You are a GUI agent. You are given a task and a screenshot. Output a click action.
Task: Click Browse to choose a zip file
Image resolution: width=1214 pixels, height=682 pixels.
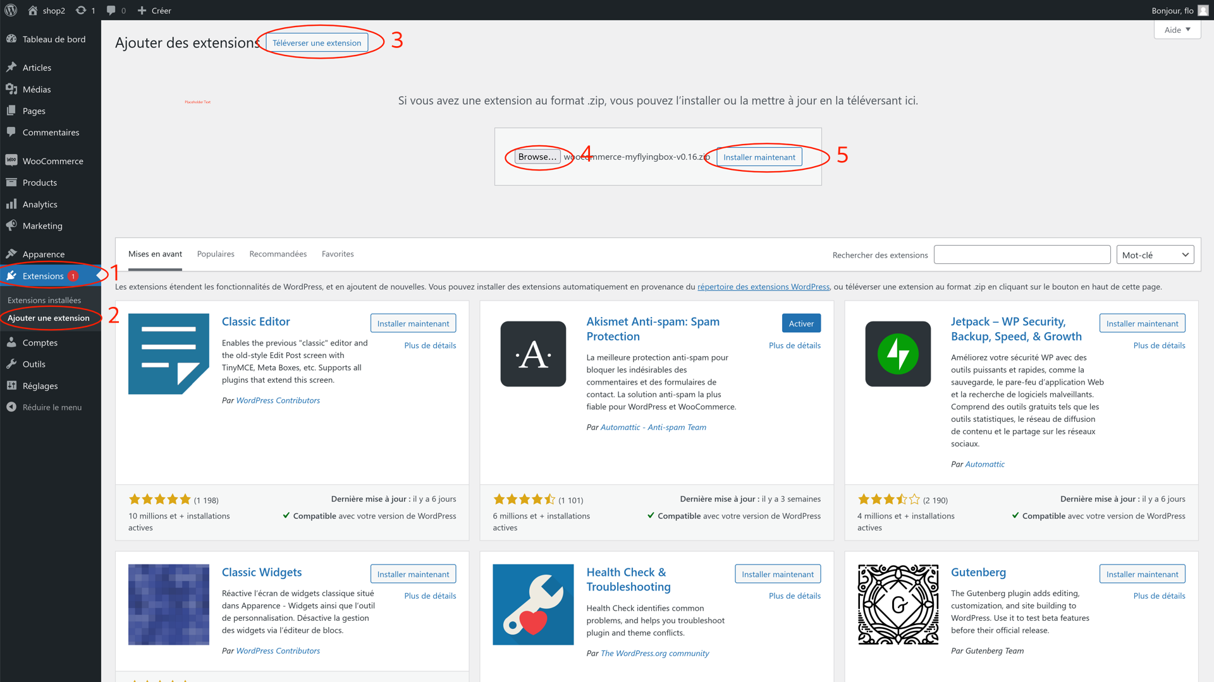coord(537,157)
